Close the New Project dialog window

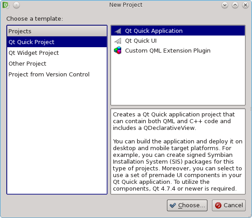pyautogui.click(x=245, y=5)
